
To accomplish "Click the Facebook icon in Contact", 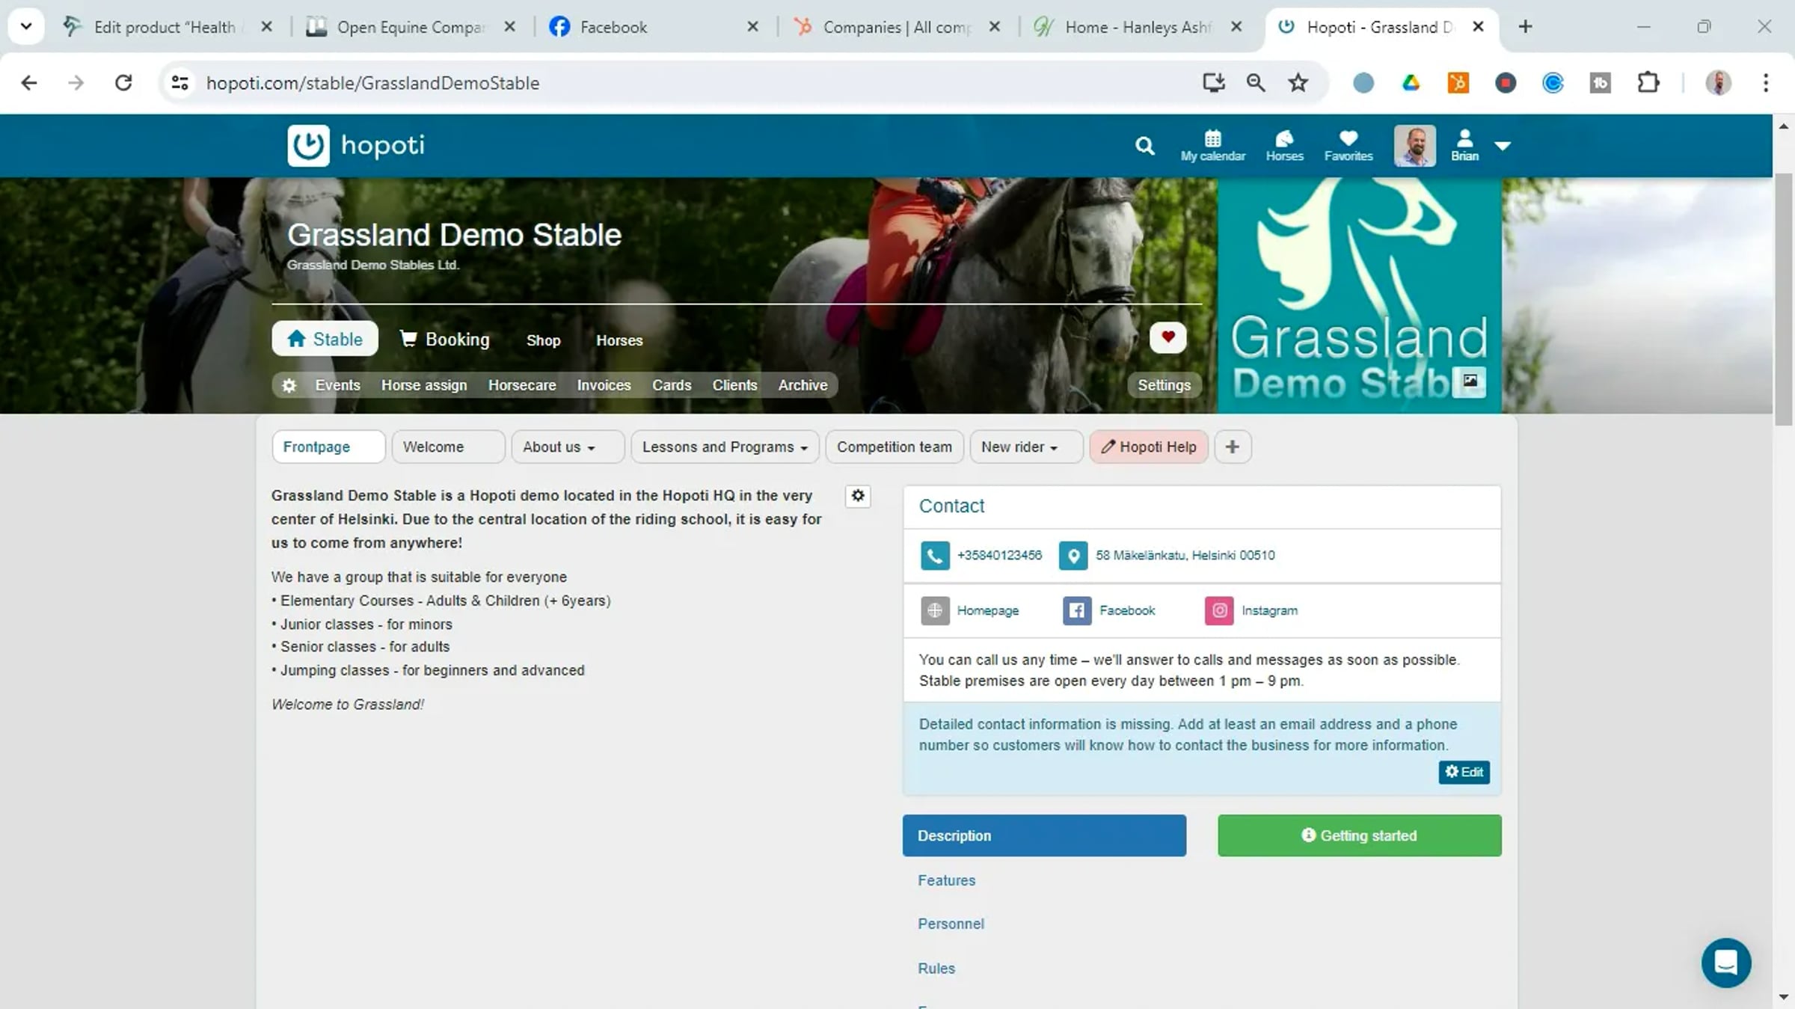I will pyautogui.click(x=1077, y=610).
